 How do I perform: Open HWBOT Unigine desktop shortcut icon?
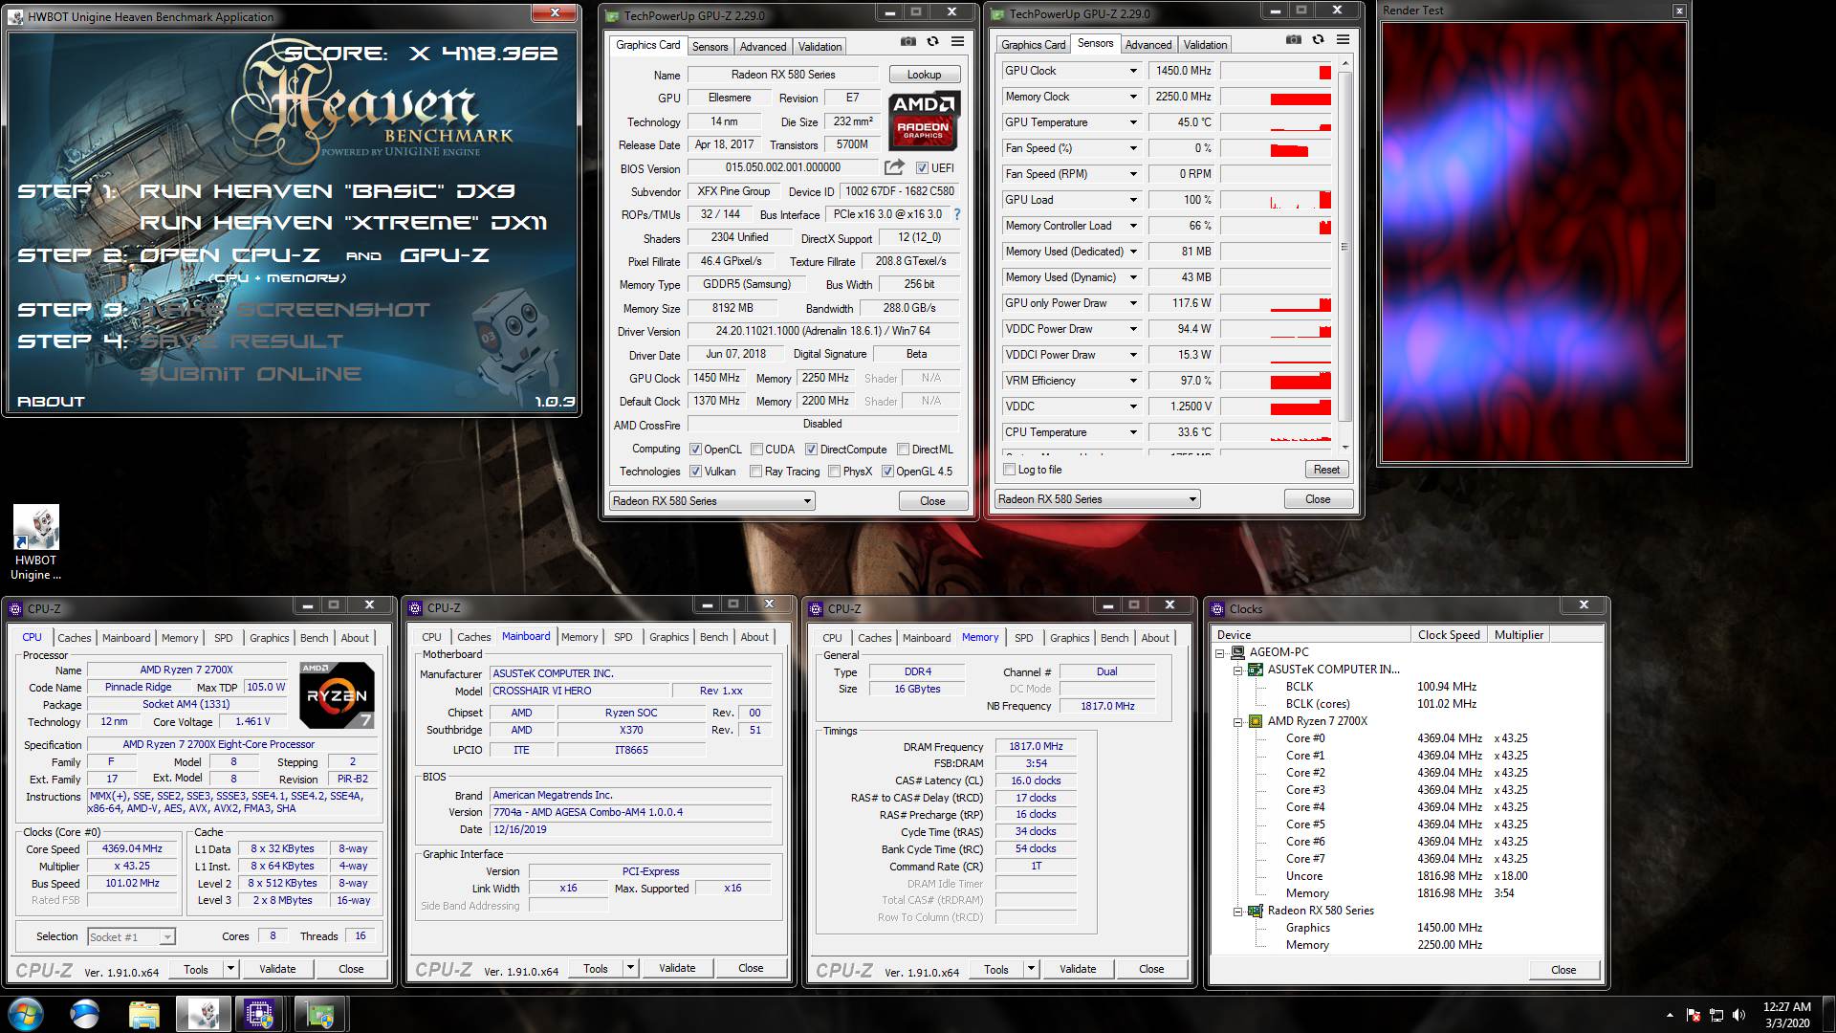click(x=36, y=542)
